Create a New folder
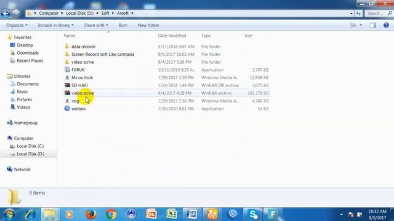Screen dimensions: 394x221 (148, 25)
